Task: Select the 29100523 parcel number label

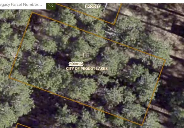Action: pyautogui.click(x=92, y=6)
